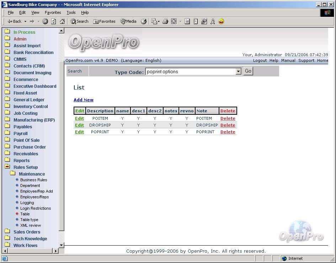Open the Payroll folder icon
Viewport: 336px width, 263px height.
tap(7, 133)
